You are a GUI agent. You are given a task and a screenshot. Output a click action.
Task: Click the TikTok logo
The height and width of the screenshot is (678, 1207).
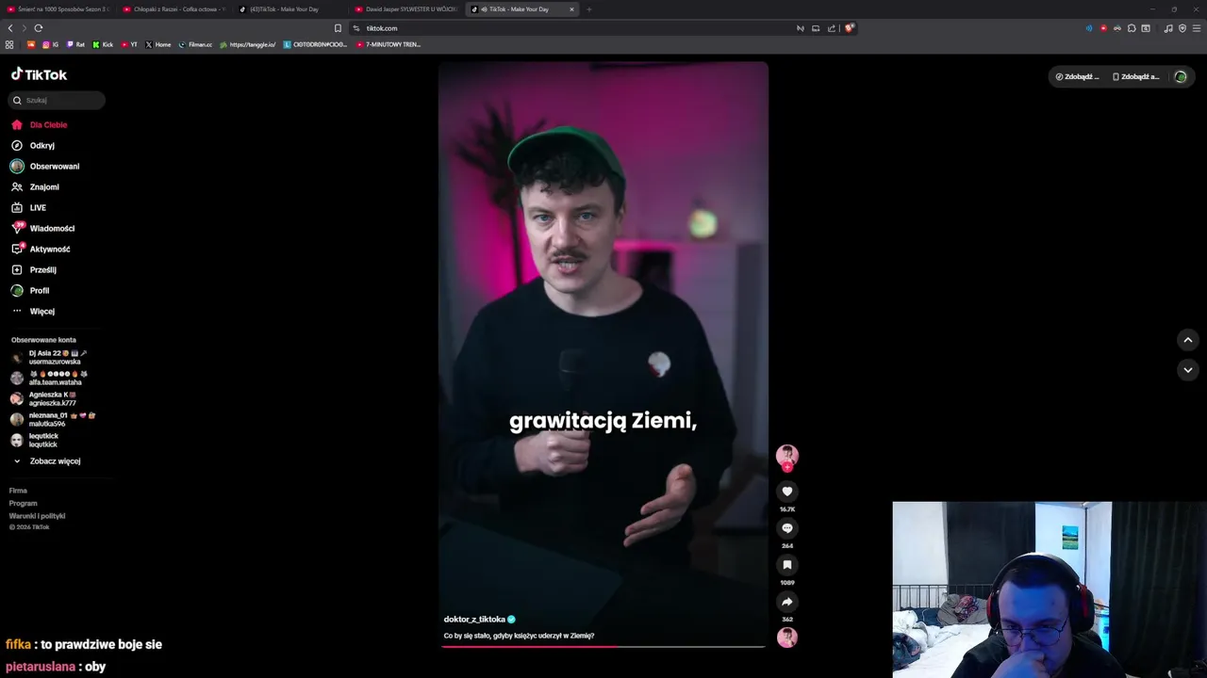(x=39, y=74)
